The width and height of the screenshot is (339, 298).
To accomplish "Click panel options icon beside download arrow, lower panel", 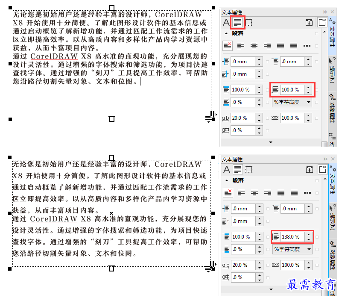I will coord(323,169).
